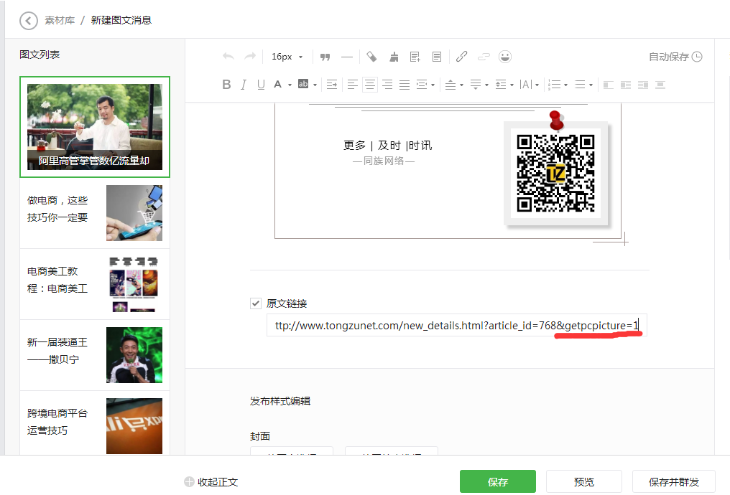The image size is (730, 495).
Task: Apply the text background color with the ab icon
Action: [x=303, y=84]
